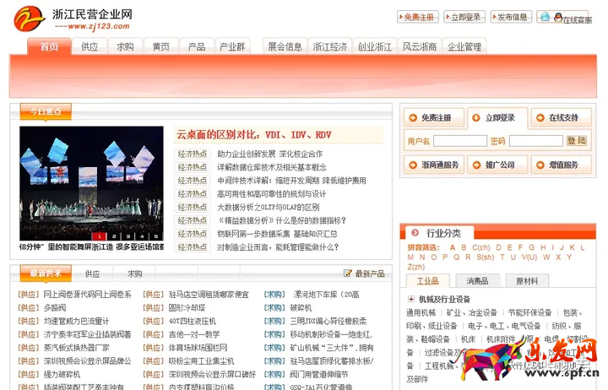Screen dimensions: 608x390
Task: Switch to the 原材料 category tab
Action: point(527,280)
